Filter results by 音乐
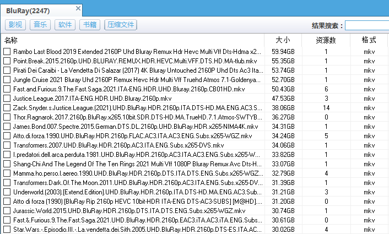This screenshot has height=234, width=389. point(40,25)
